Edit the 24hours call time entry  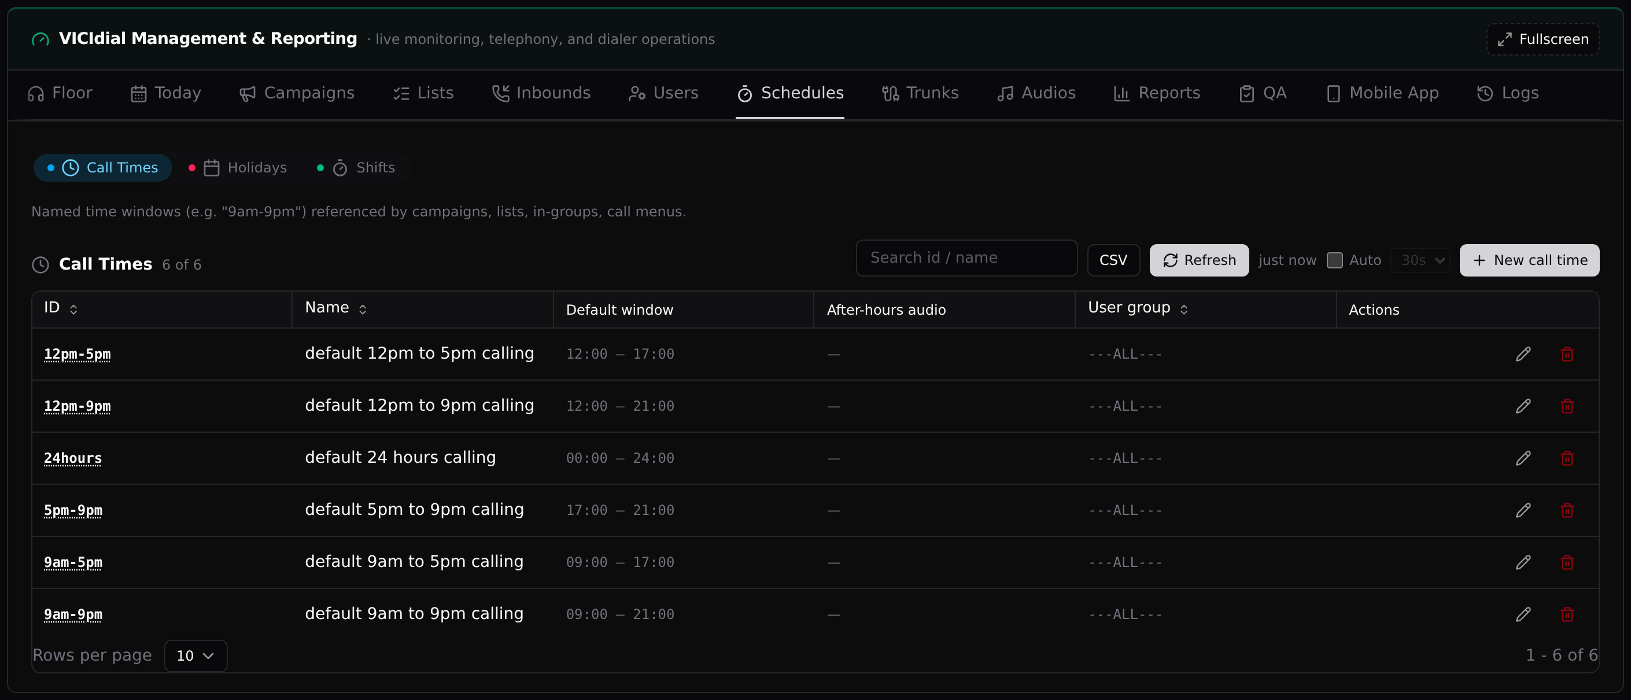click(x=1523, y=458)
